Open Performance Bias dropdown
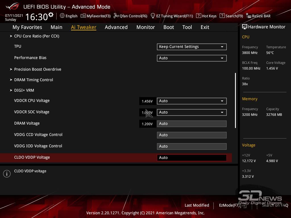The width and height of the screenshot is (291, 218). [192, 58]
